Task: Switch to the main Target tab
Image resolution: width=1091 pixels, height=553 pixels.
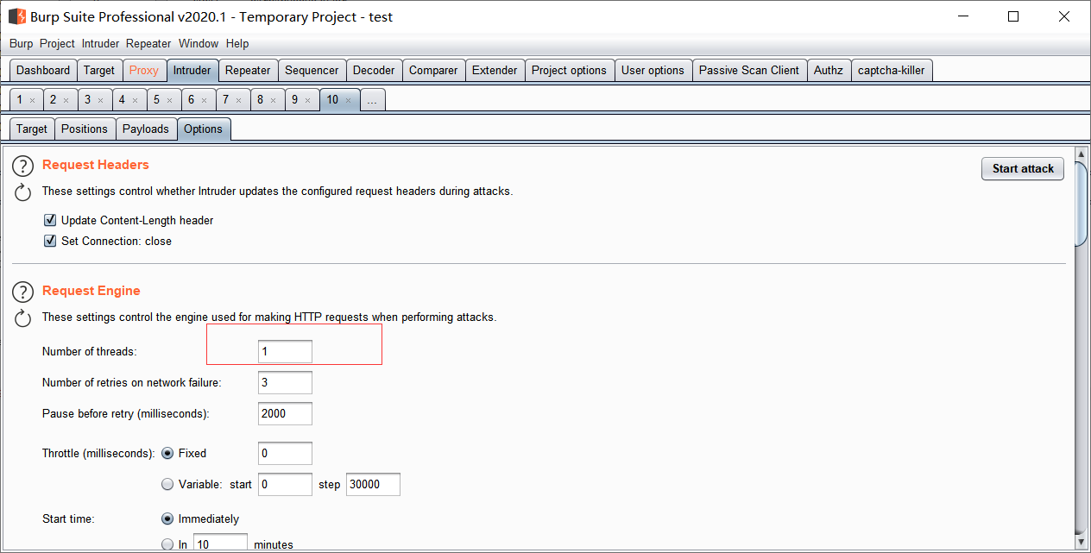Action: pyautogui.click(x=99, y=71)
